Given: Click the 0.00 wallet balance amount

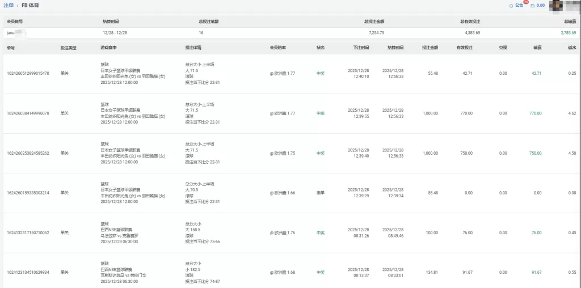Looking at the screenshot, I should click(x=541, y=6).
